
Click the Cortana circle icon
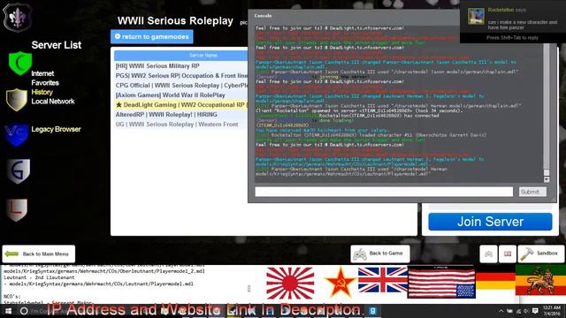(x=24, y=311)
